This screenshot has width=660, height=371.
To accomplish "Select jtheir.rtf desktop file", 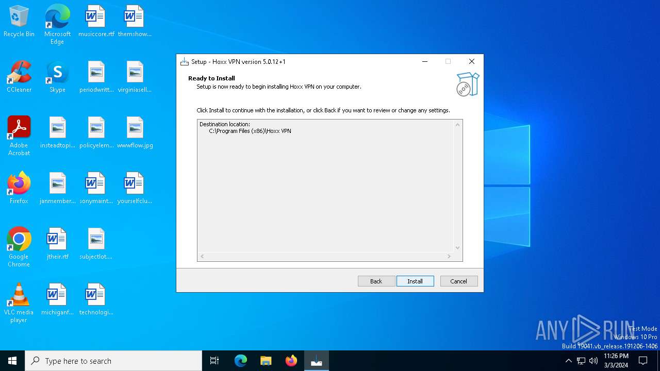I will [57, 244].
